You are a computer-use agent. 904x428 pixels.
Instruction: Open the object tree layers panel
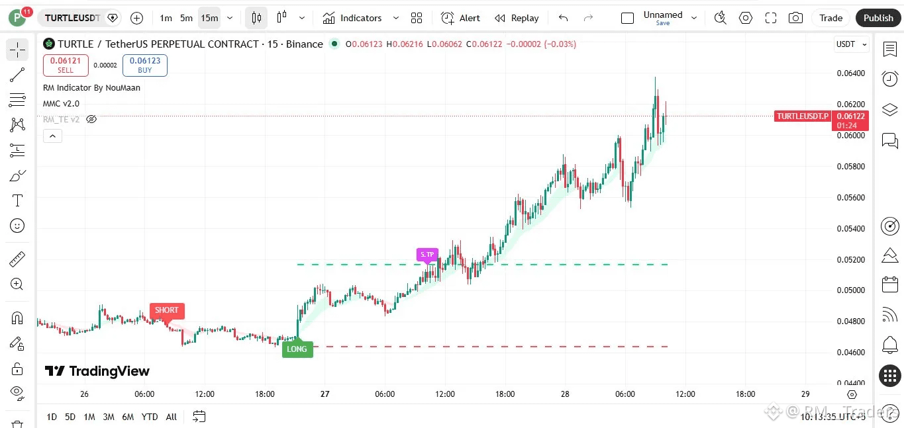(x=889, y=109)
